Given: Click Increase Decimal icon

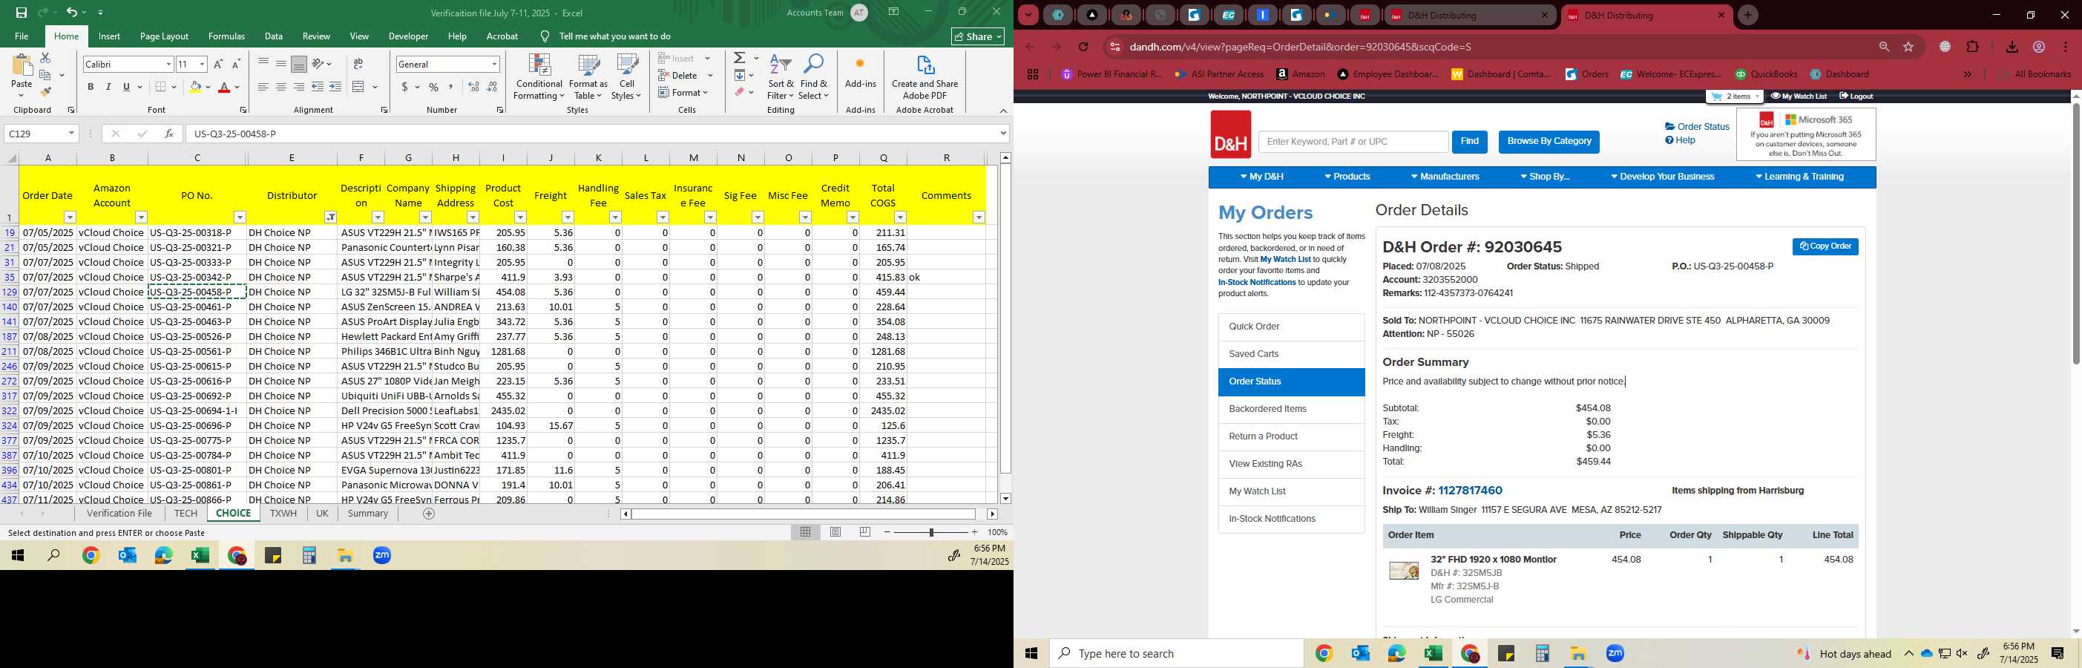Looking at the screenshot, I should (x=473, y=88).
